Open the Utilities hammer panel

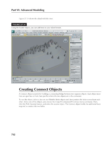click(81, 37)
